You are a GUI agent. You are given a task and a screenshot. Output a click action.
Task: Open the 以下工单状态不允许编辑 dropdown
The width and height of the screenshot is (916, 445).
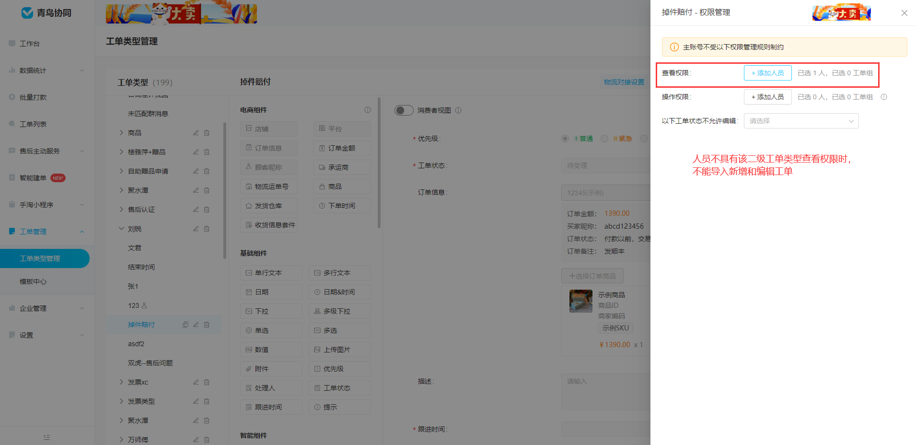(801, 121)
